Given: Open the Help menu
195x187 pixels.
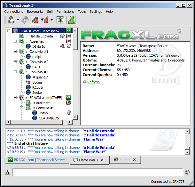Looking at the screenshot, I should (109, 12).
